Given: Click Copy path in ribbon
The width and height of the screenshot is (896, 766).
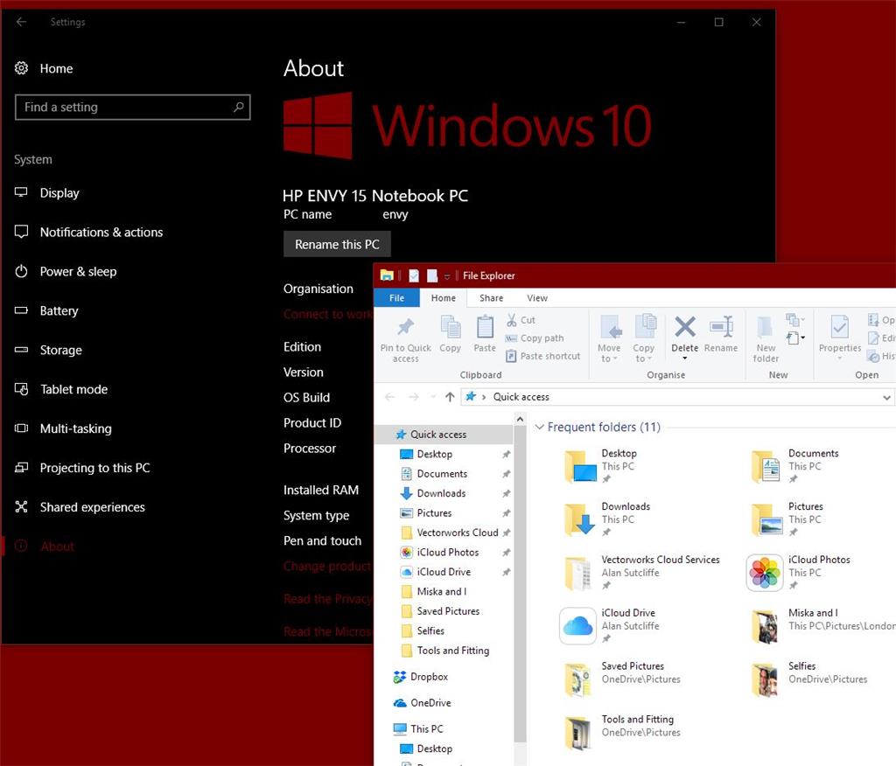Looking at the screenshot, I should click(x=535, y=338).
